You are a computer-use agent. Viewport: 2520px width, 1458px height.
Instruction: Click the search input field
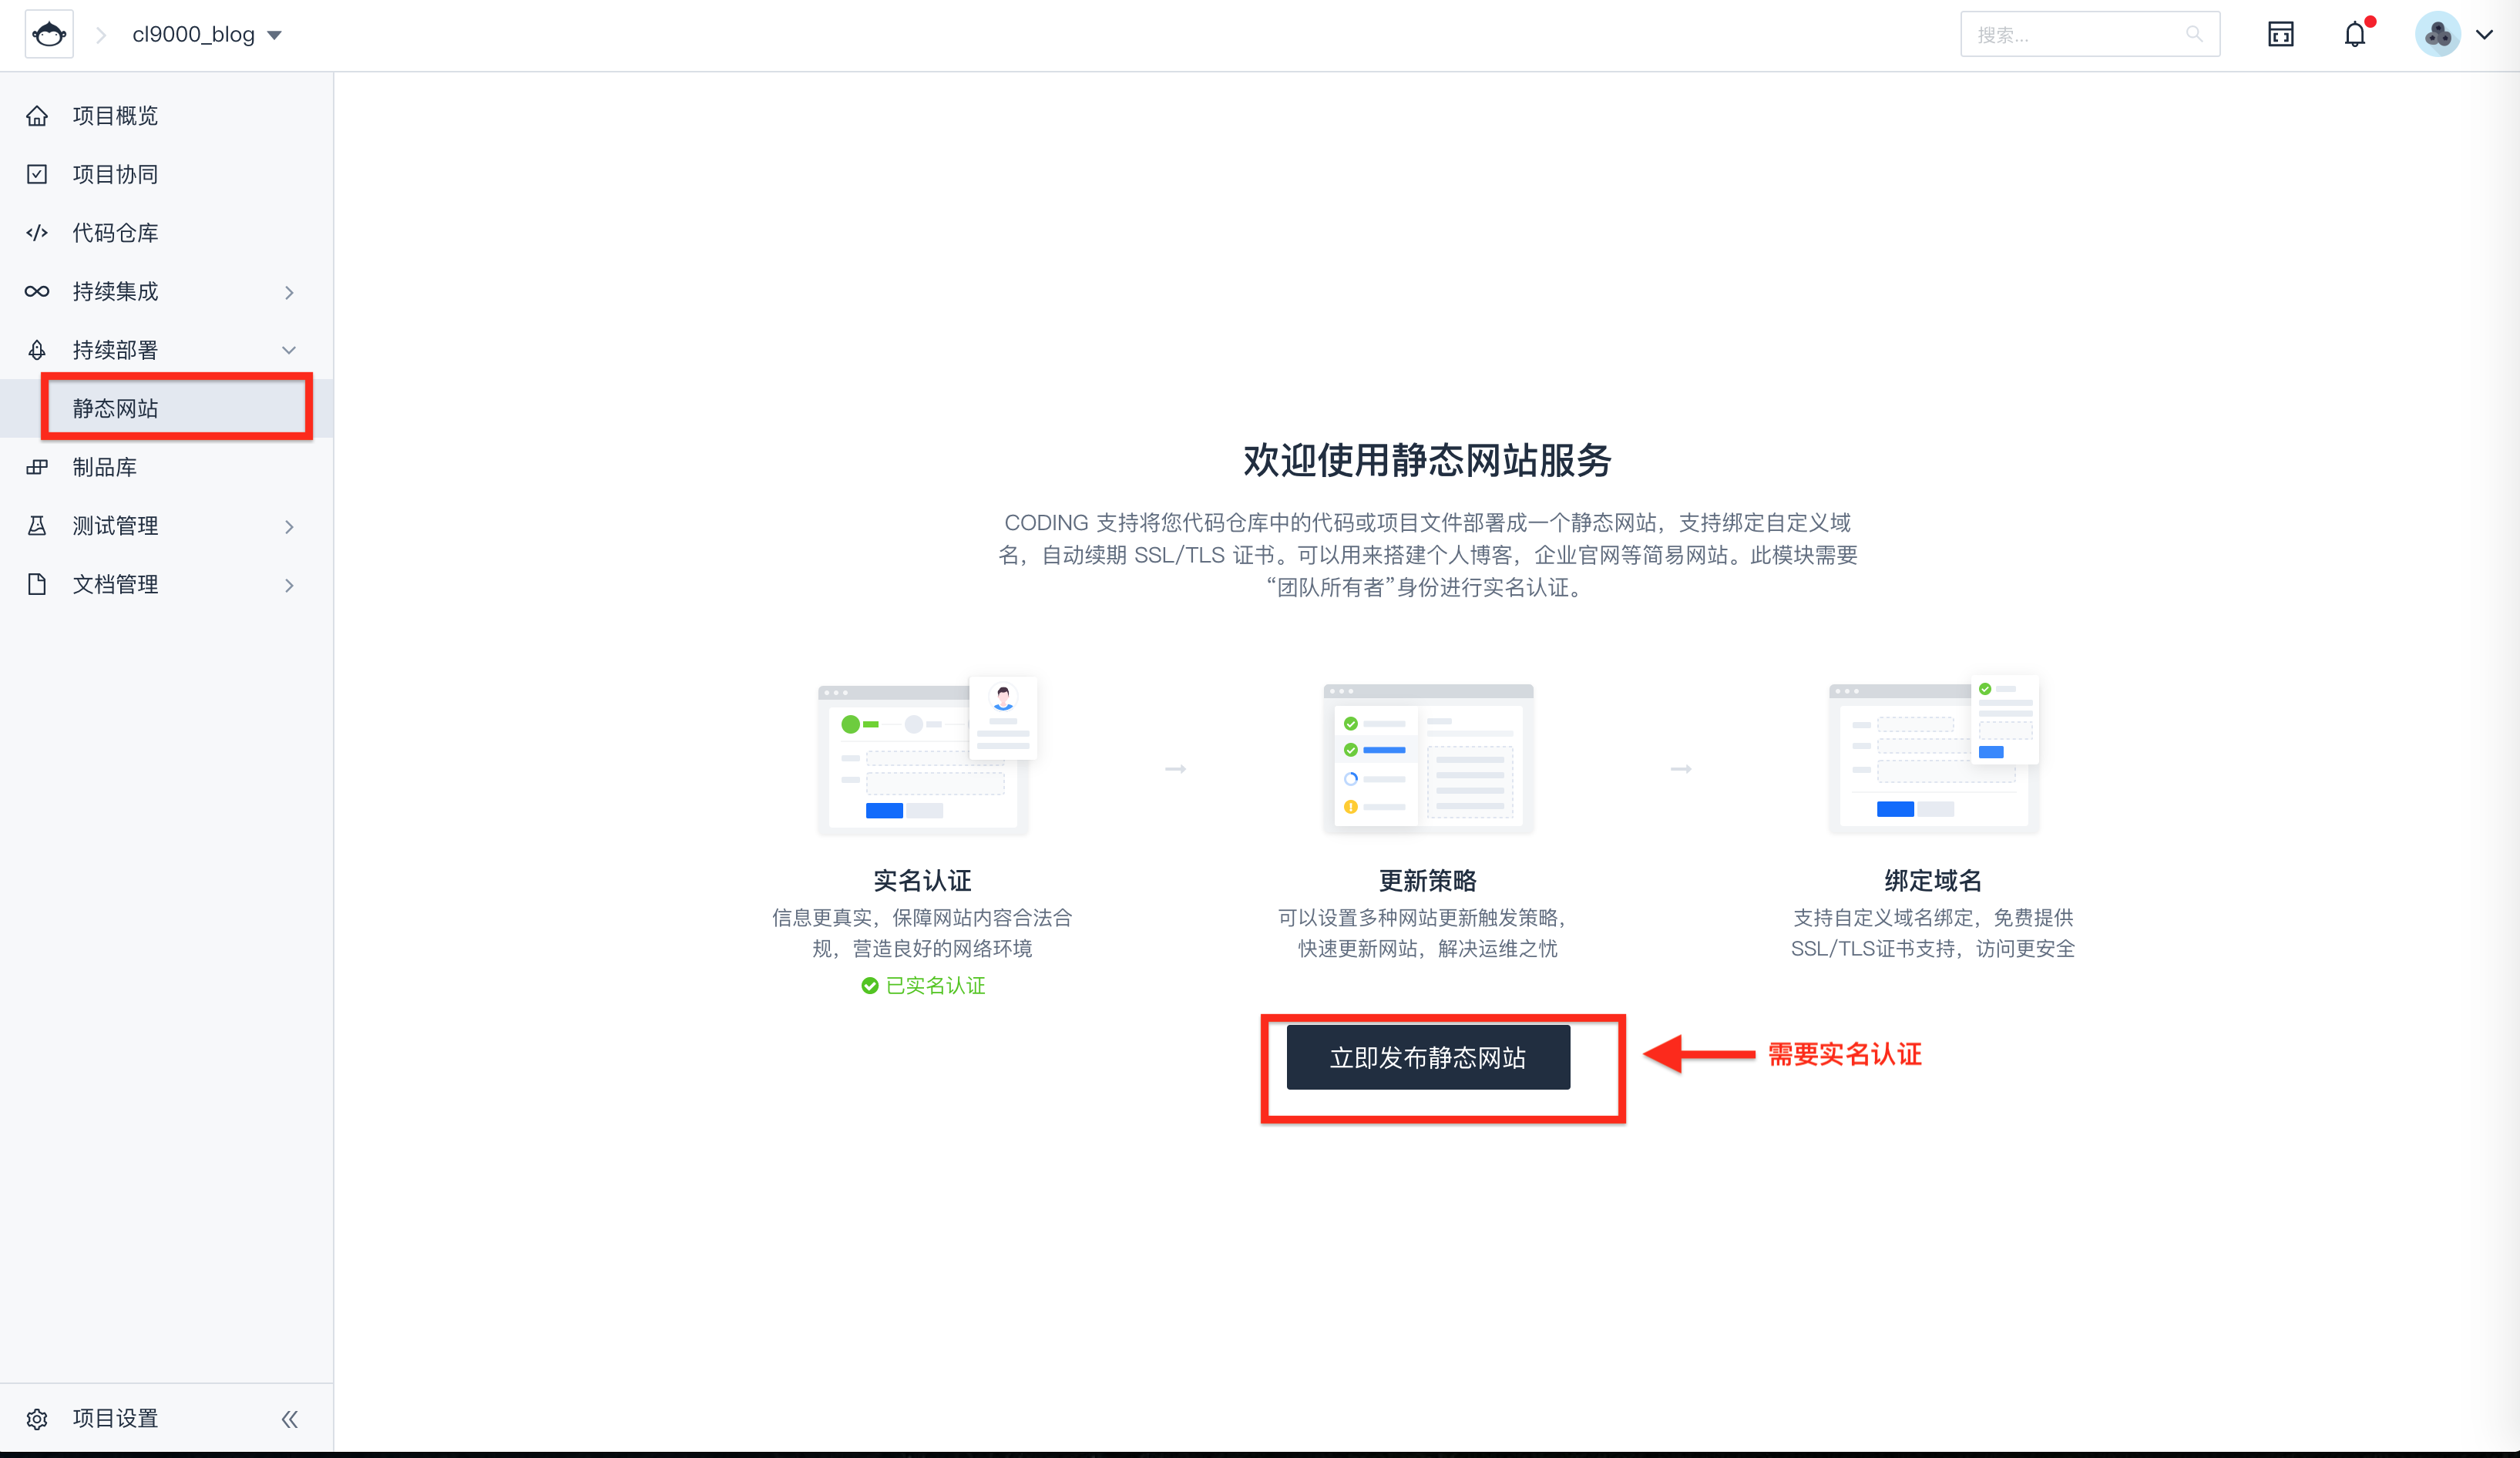point(2089,35)
